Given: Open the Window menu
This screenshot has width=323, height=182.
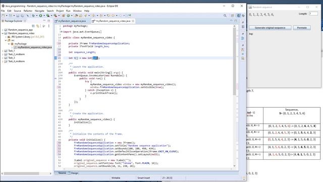Looking at the screenshot, I should (x=77, y=11).
